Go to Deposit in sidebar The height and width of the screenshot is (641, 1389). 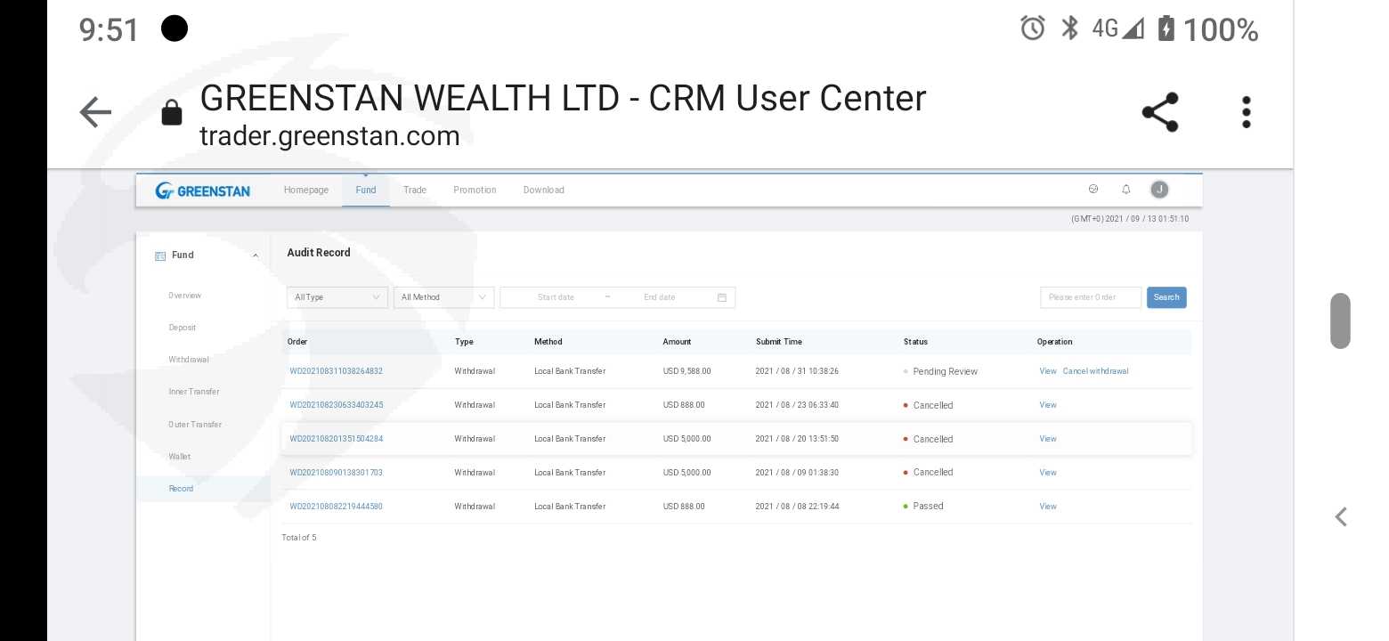tap(182, 328)
